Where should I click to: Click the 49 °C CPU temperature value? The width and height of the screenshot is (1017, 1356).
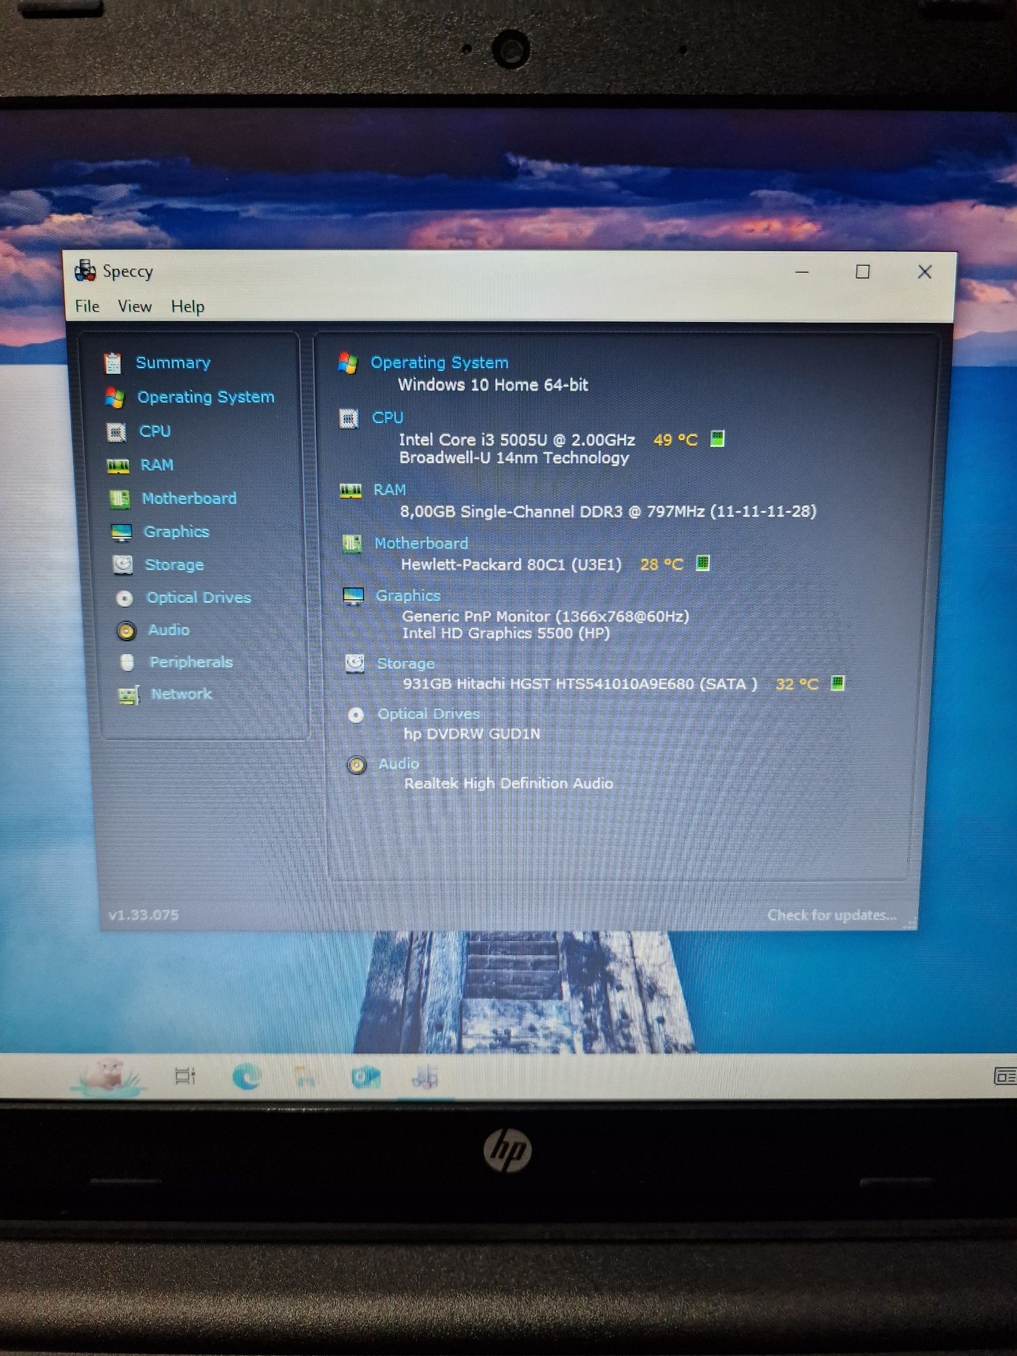click(x=675, y=440)
